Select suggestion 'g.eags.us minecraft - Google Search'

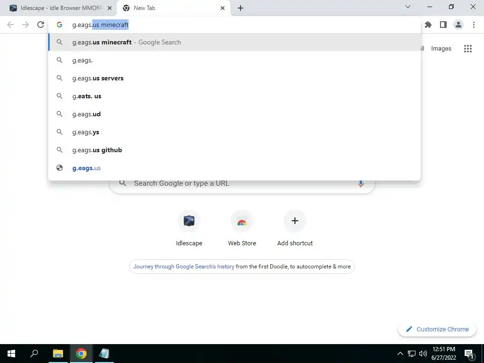point(234,42)
